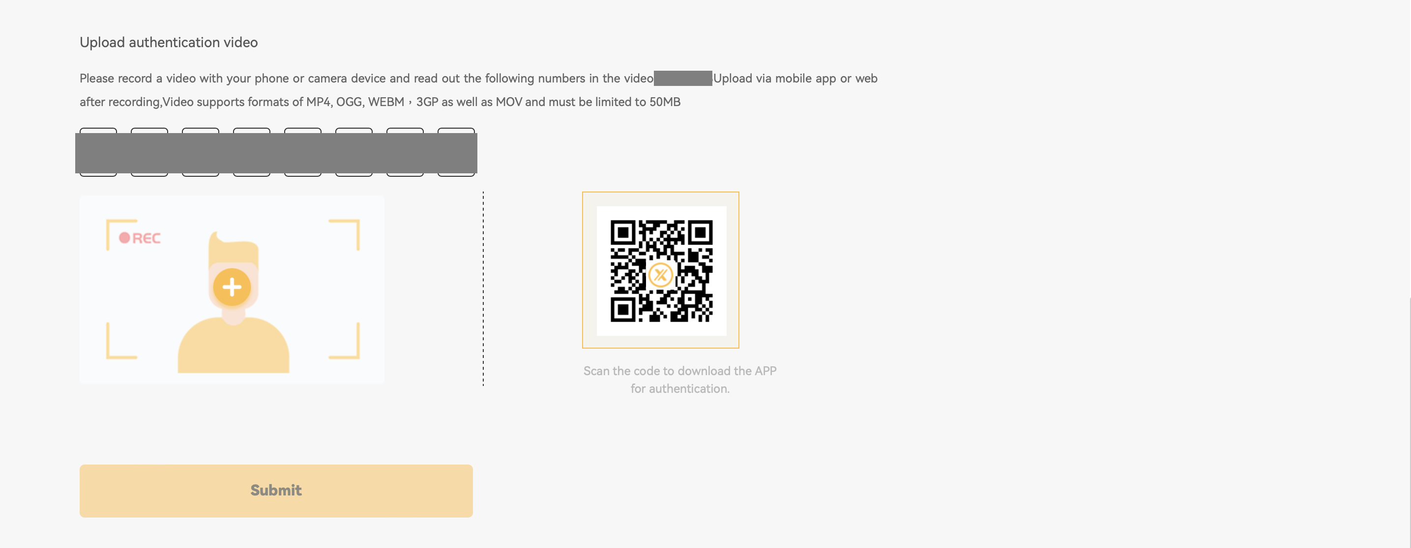Click the greyed-out number in the instruction sentence
This screenshot has height=548, width=1411.
[x=683, y=78]
